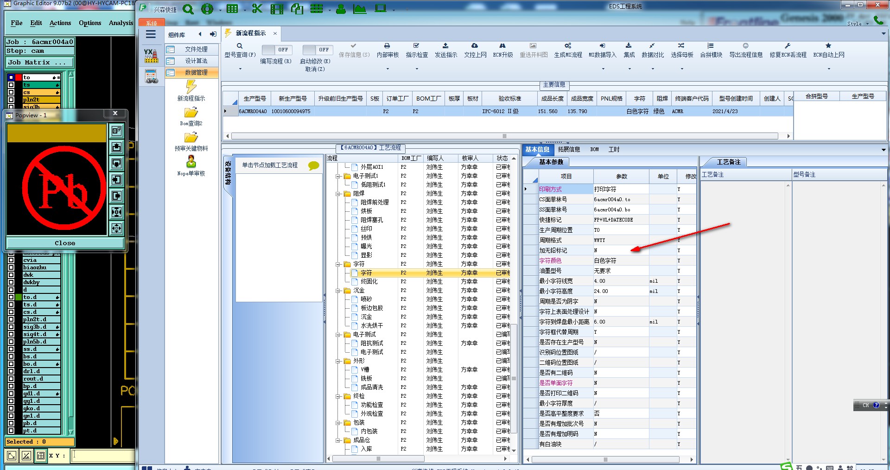Collapse the 阻焊 folder in process tree
Screen dimensions: 890x470
pyautogui.click(x=338, y=194)
